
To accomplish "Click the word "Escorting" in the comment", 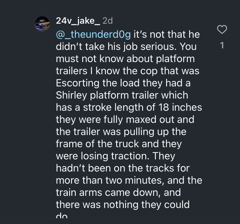I will click(x=78, y=83).
